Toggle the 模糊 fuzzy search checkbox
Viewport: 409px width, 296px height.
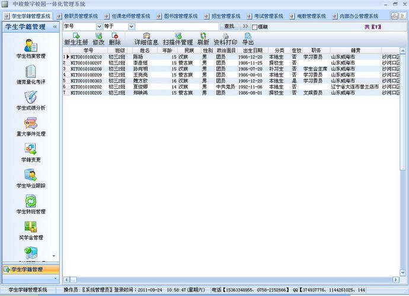tap(255, 27)
